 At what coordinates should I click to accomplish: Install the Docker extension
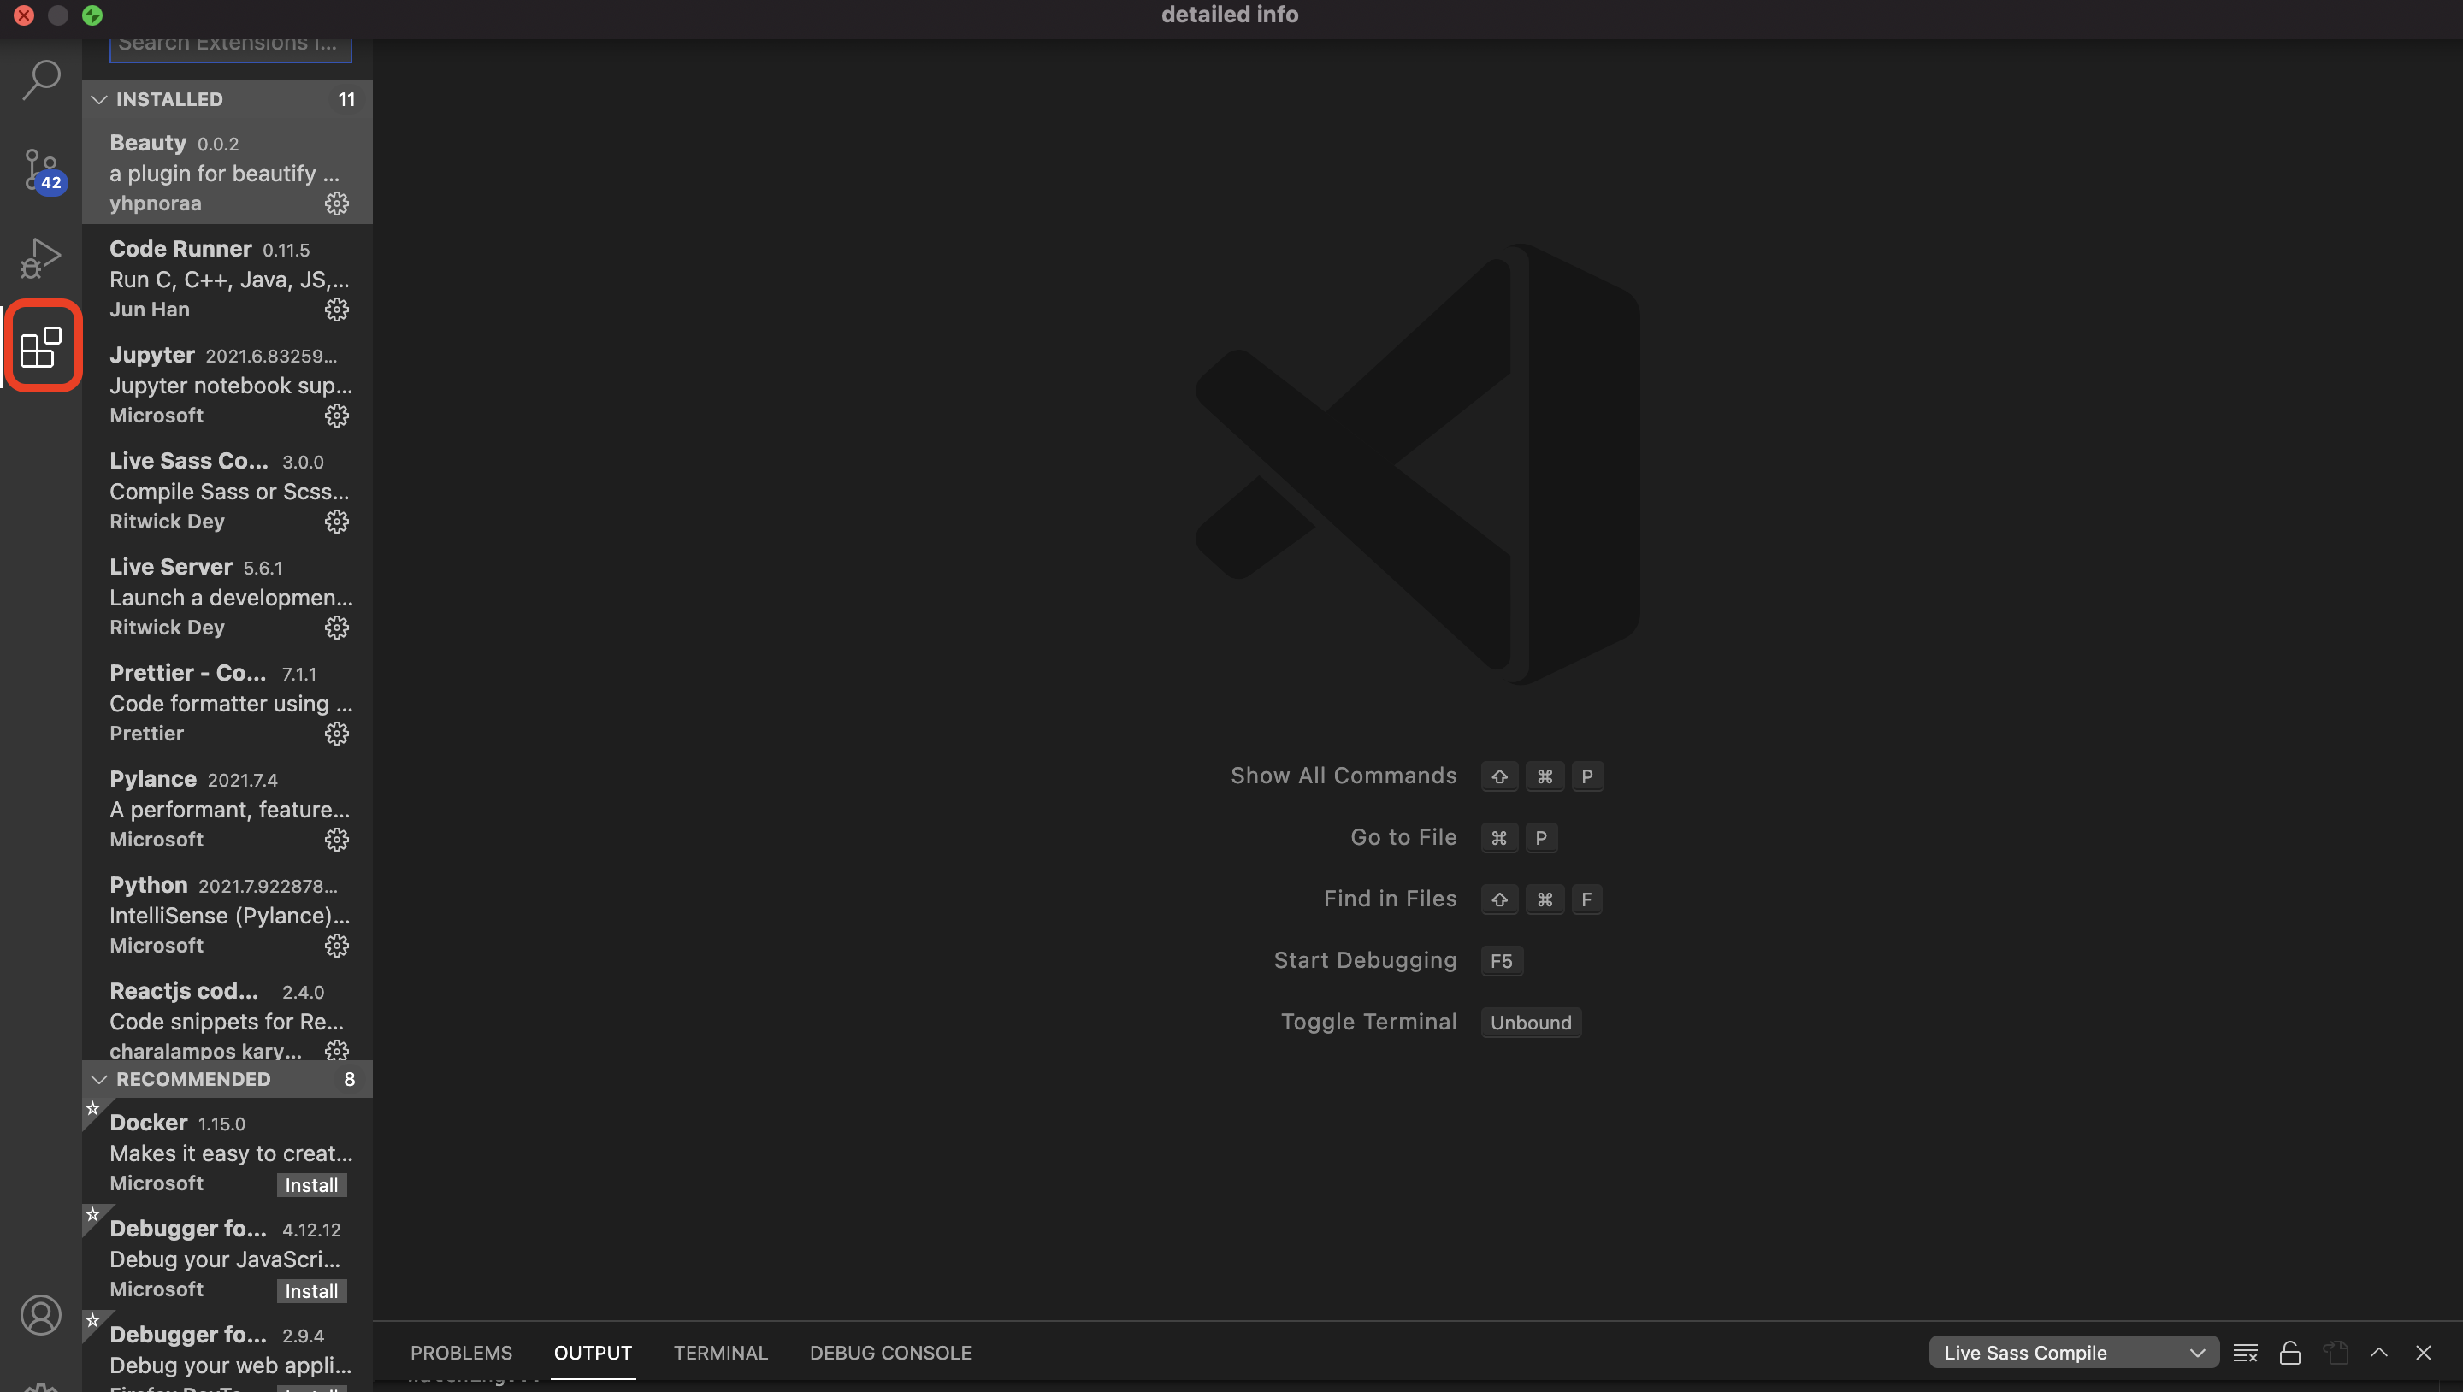pyautogui.click(x=311, y=1185)
